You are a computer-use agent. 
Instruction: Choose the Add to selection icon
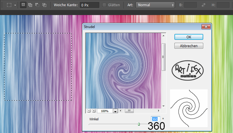30,5
